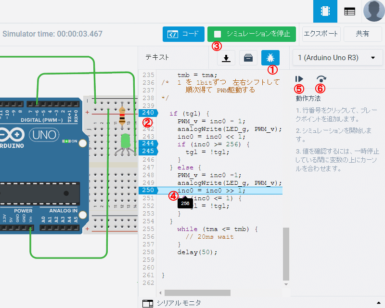
Task: Step over to the next line
Action: [x=321, y=78]
